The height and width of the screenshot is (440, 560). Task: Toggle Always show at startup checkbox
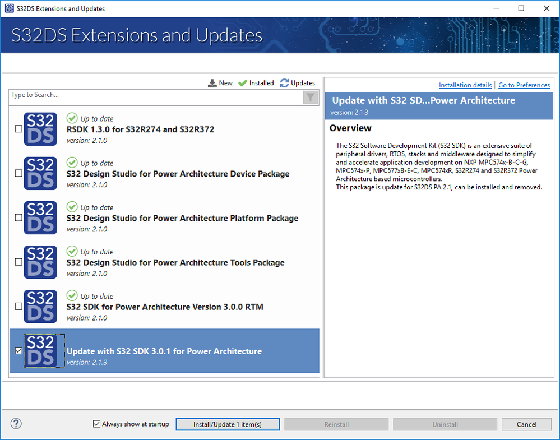point(96,424)
